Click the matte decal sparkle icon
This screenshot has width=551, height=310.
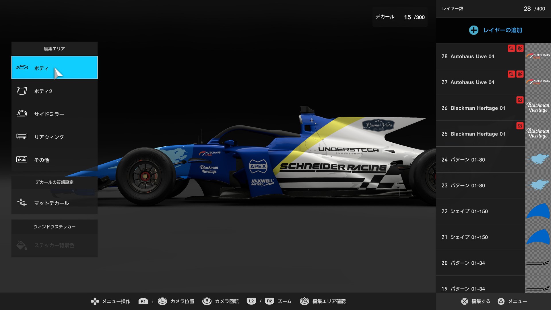(x=22, y=203)
